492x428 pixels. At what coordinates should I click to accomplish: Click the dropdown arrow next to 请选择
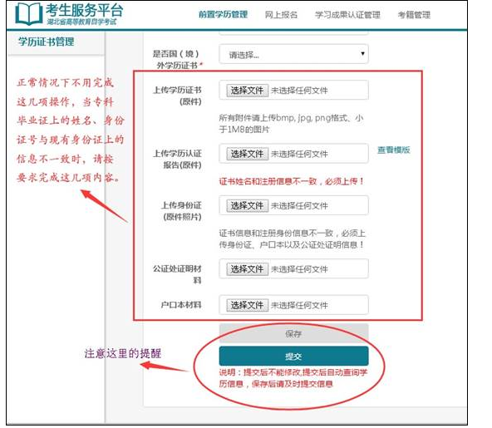pos(362,54)
